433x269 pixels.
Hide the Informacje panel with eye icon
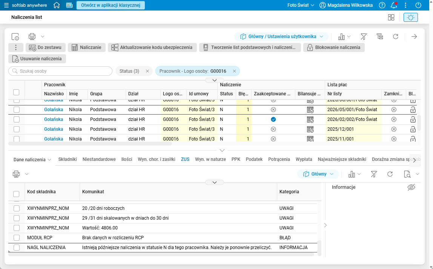[411, 187]
